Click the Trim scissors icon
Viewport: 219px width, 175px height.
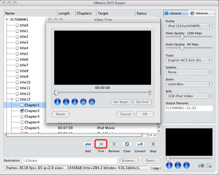point(101,144)
